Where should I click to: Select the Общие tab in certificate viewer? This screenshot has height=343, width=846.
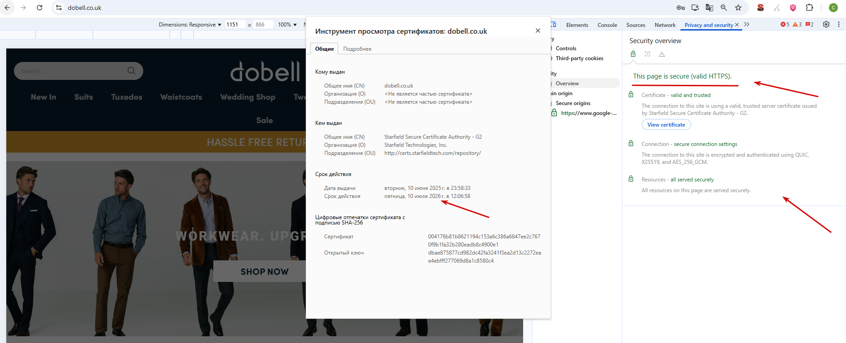[324, 49]
